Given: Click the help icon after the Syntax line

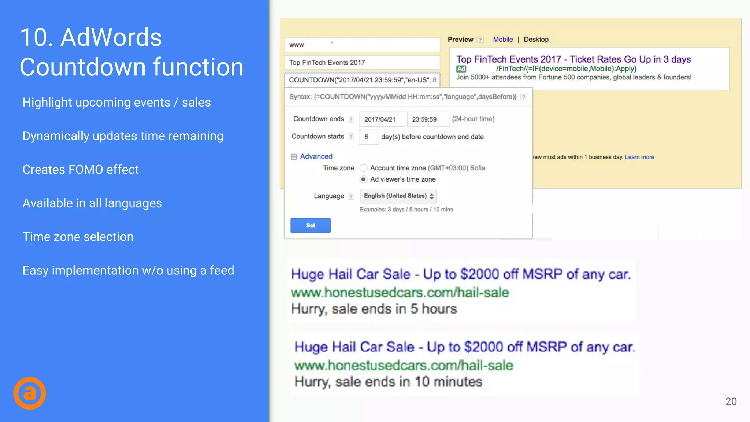Looking at the screenshot, I should tap(524, 97).
